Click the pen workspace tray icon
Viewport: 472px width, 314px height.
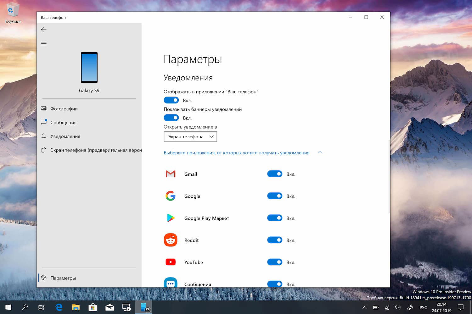(410, 307)
